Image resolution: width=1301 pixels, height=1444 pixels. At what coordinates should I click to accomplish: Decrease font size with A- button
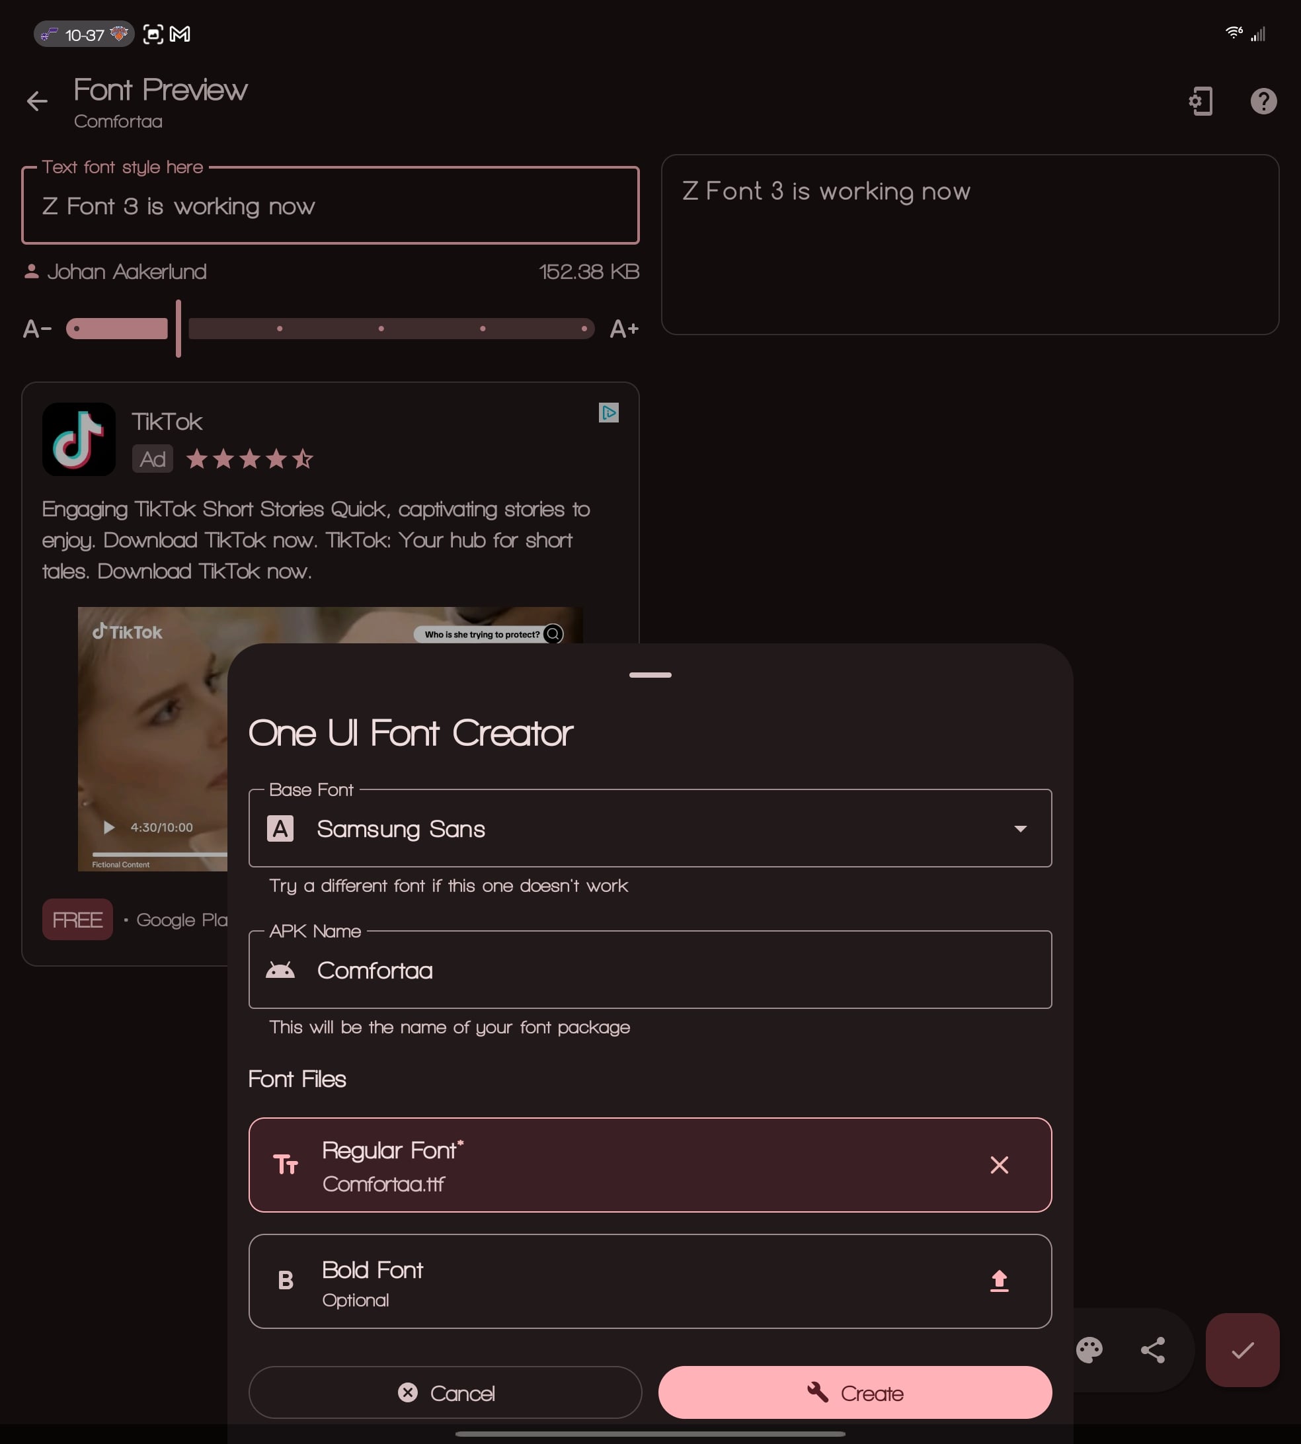point(37,329)
